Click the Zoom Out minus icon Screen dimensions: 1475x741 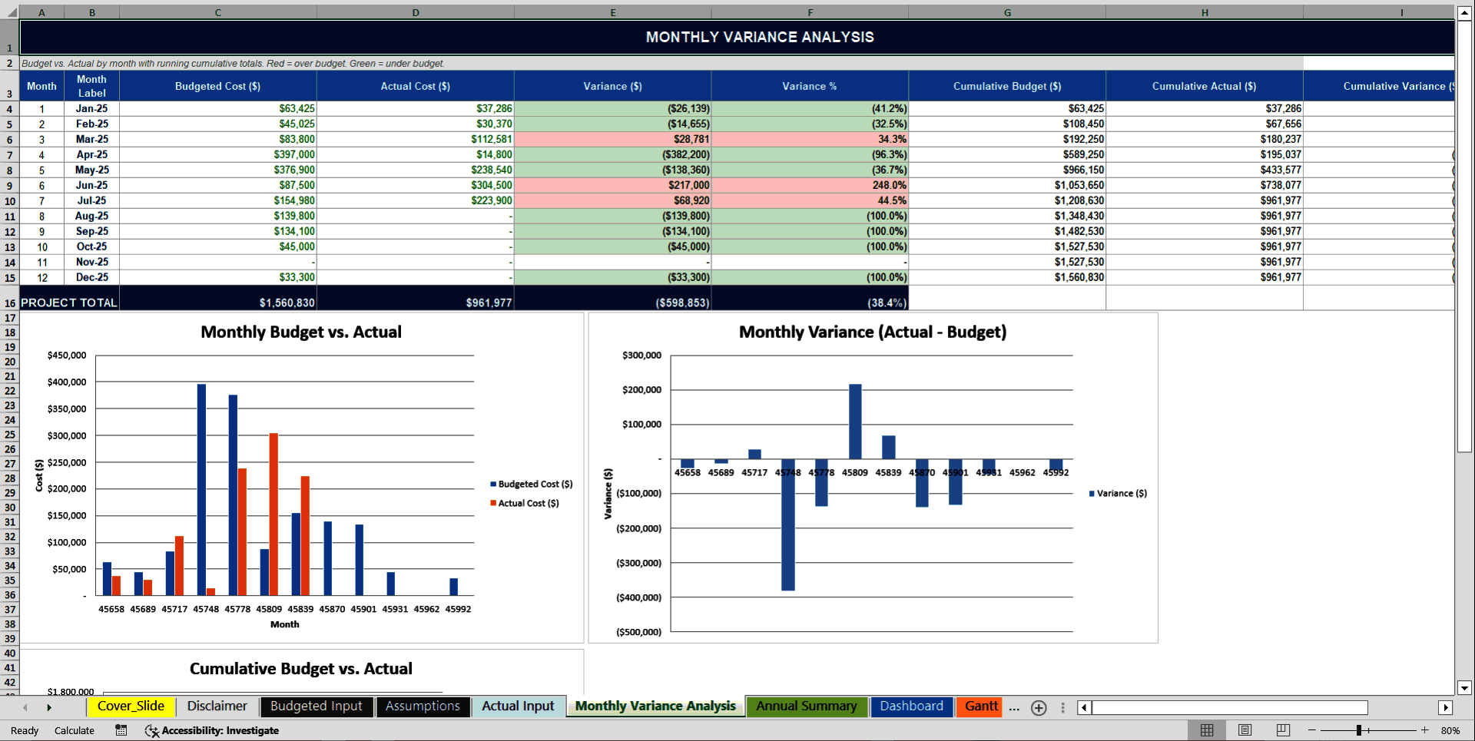click(x=1311, y=730)
